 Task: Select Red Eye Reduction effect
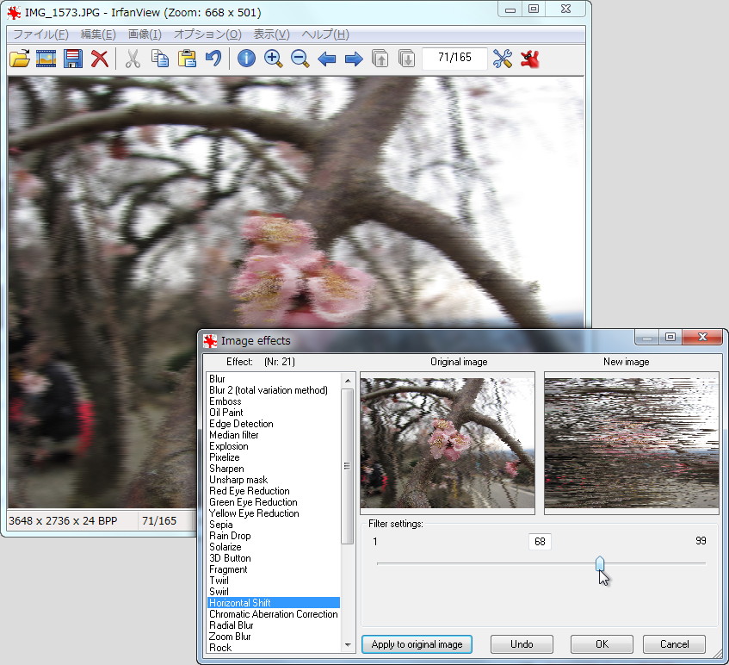(250, 490)
